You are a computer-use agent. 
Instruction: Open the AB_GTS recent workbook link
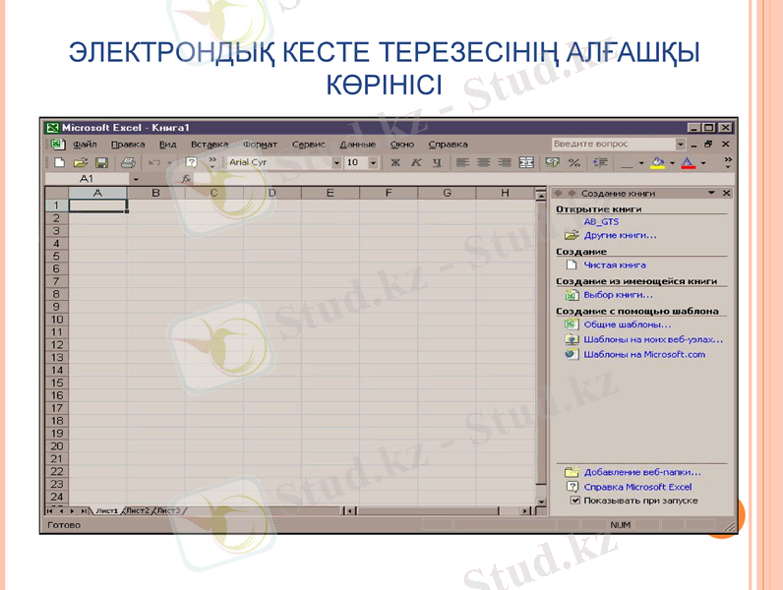click(x=601, y=221)
